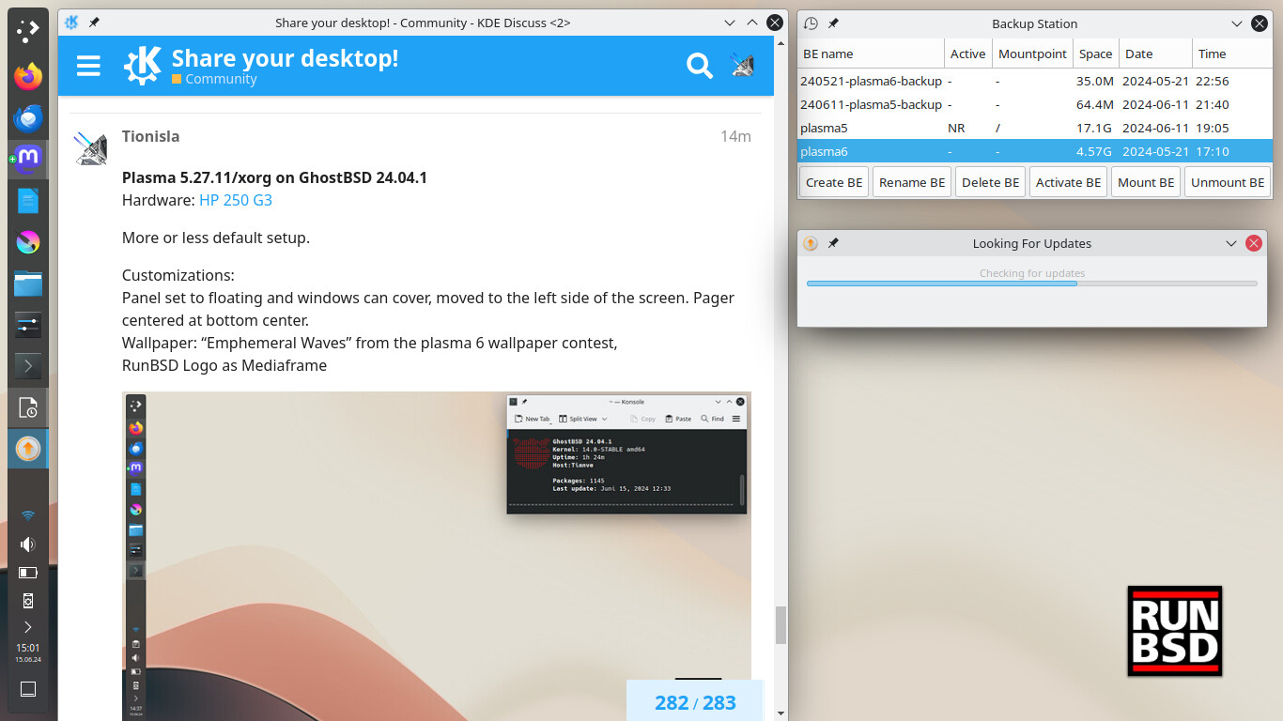Viewport: 1283px width, 721px height.
Task: Expand hidden system tray icons arrow
Action: (28, 627)
